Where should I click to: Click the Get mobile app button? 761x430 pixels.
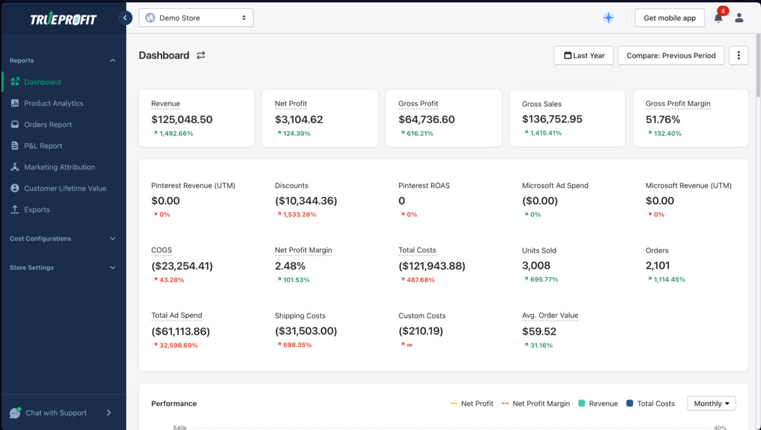pos(669,18)
